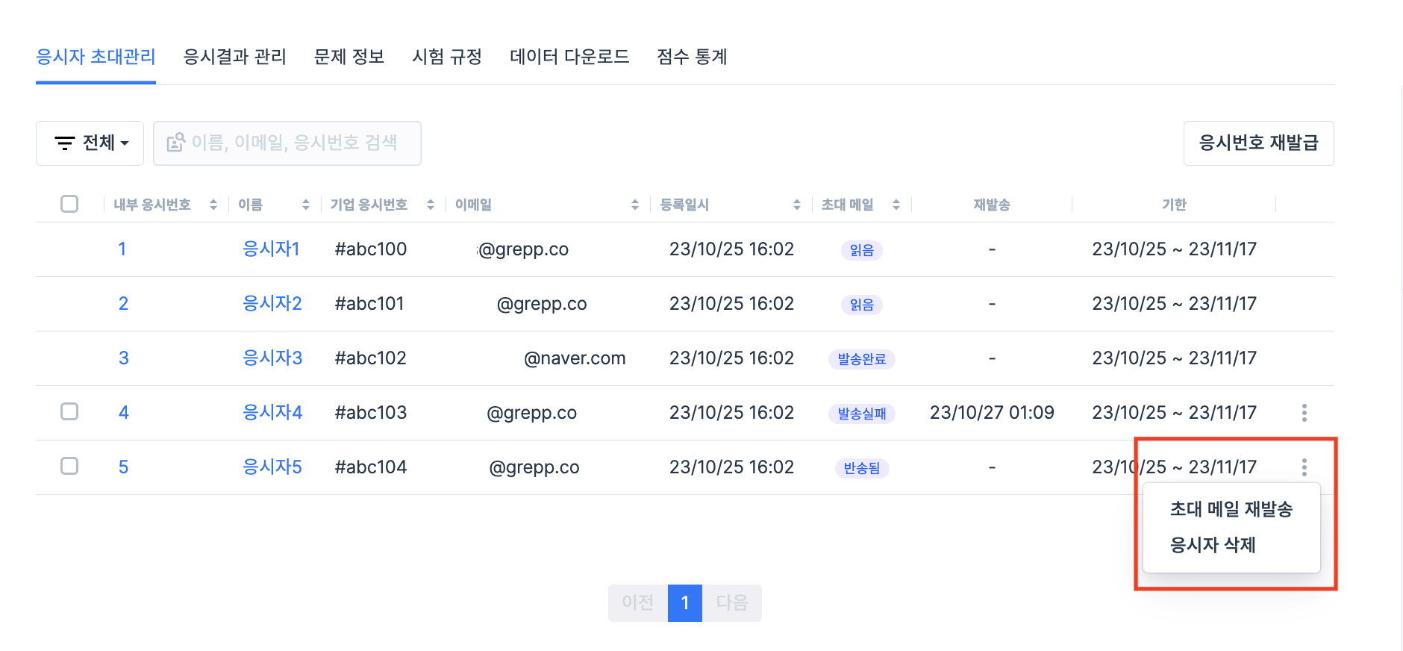The width and height of the screenshot is (1403, 651).
Task: Sort by 기업 응시번호 column arrows
Action: coord(431,205)
